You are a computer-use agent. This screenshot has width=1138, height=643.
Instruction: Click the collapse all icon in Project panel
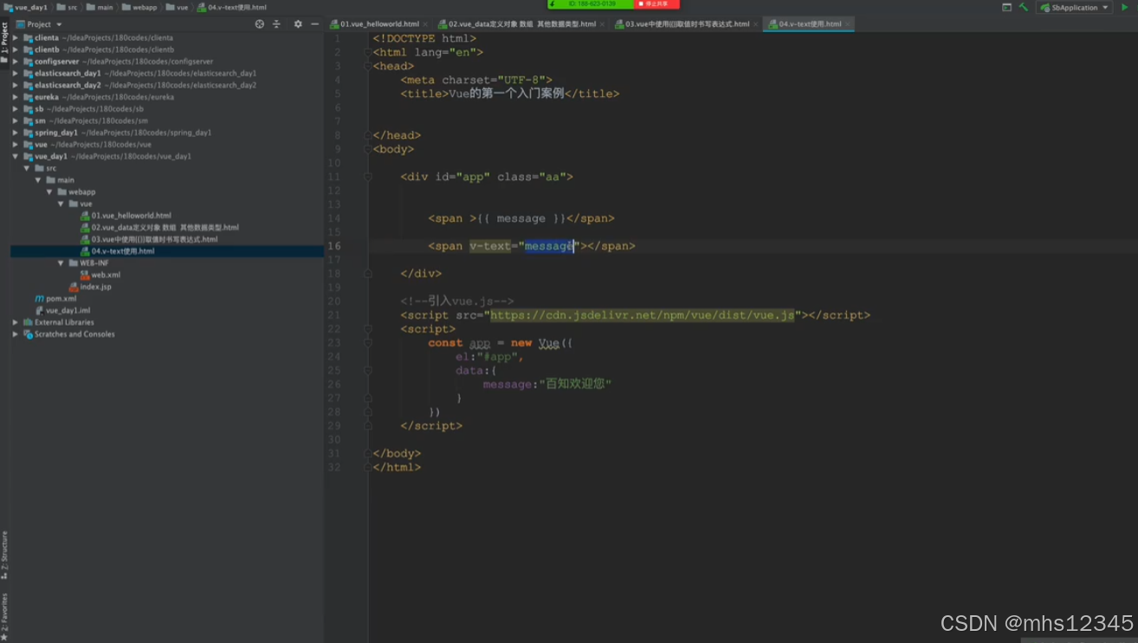click(x=276, y=24)
